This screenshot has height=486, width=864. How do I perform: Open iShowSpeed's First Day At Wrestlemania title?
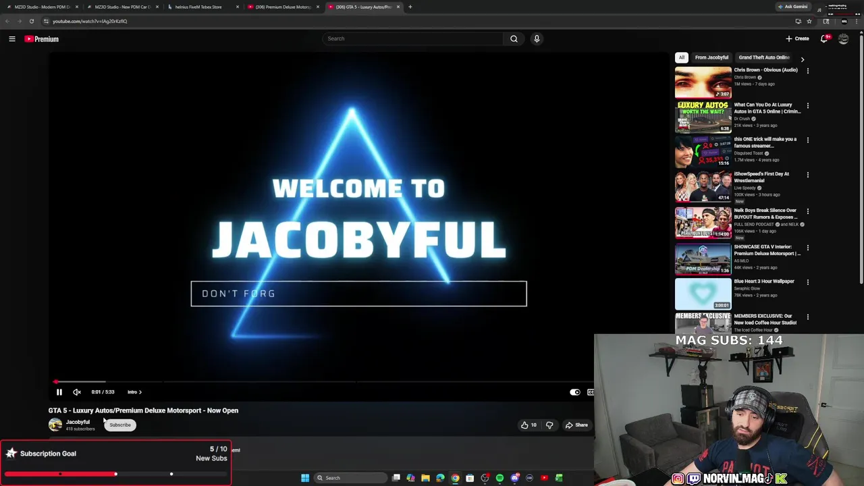(x=762, y=177)
